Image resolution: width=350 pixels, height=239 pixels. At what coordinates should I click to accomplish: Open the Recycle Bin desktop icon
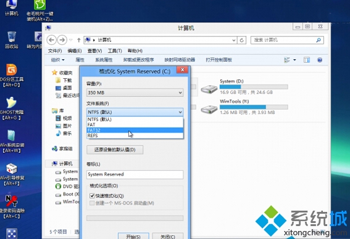11,40
